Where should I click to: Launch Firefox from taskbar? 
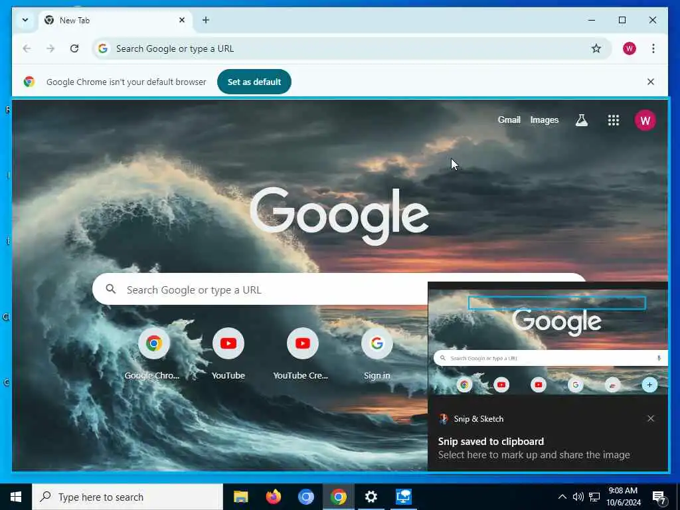click(273, 497)
